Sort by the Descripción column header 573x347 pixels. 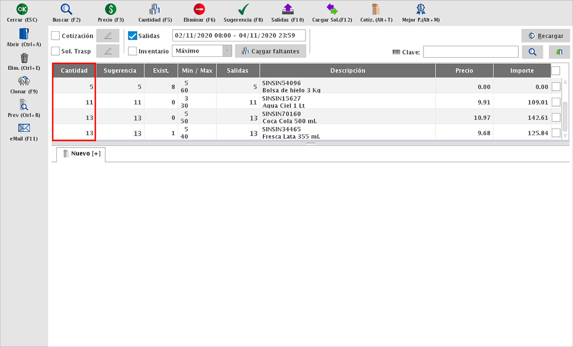[x=348, y=71]
